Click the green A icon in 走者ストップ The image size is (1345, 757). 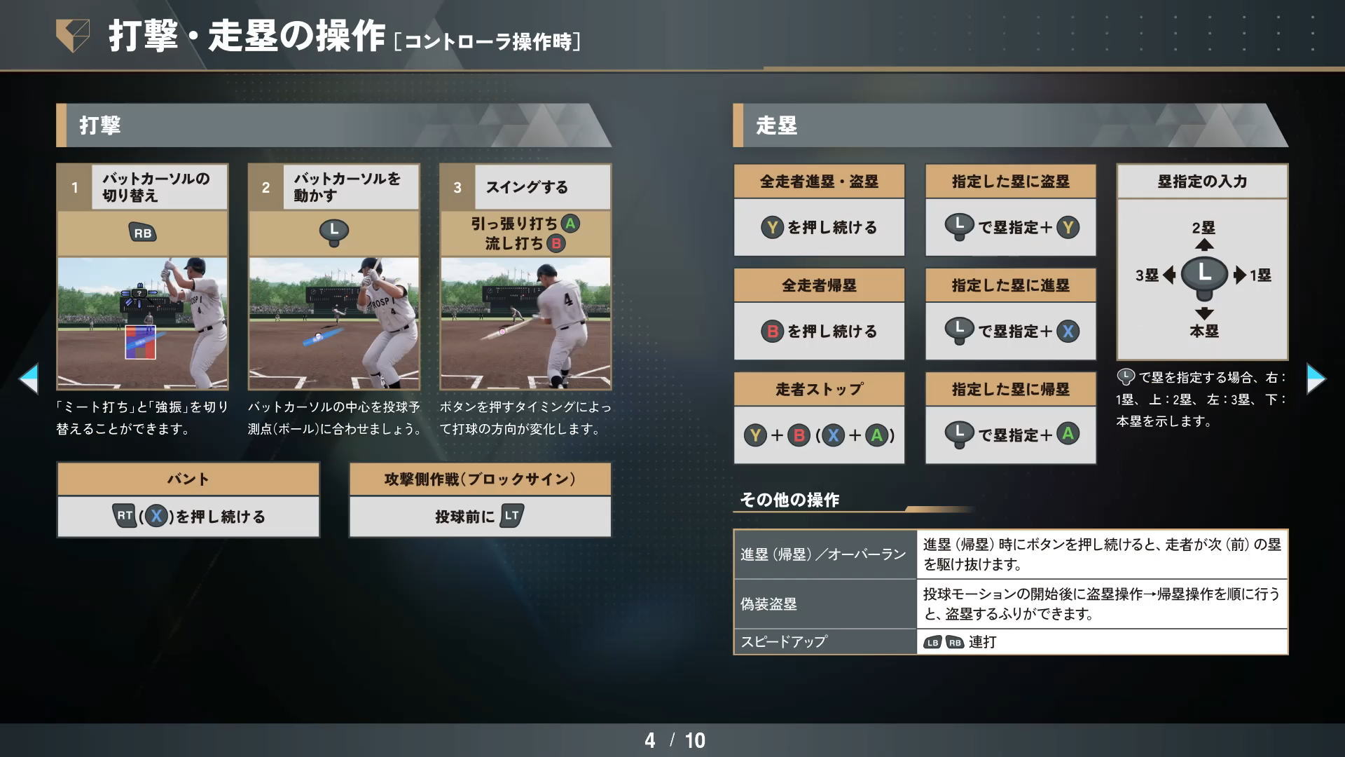pos(876,435)
